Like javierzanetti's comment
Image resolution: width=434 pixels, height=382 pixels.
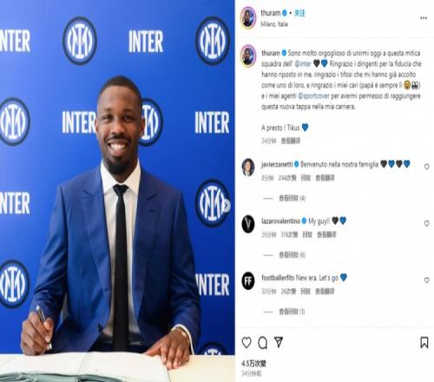426,167
